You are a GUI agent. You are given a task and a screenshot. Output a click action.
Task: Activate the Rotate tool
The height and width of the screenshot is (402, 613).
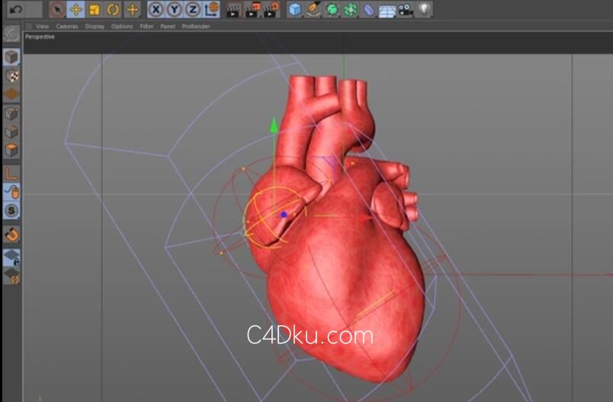[x=113, y=10]
